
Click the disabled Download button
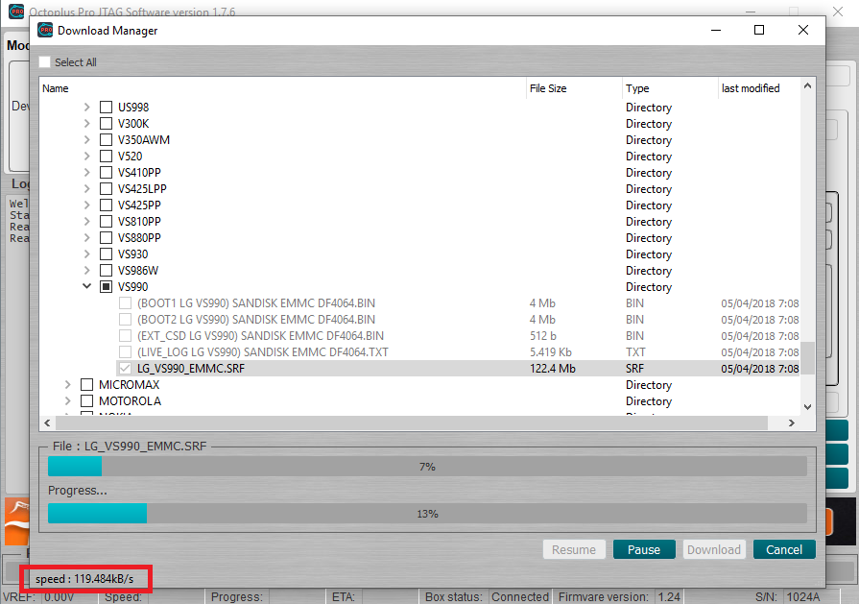(714, 549)
